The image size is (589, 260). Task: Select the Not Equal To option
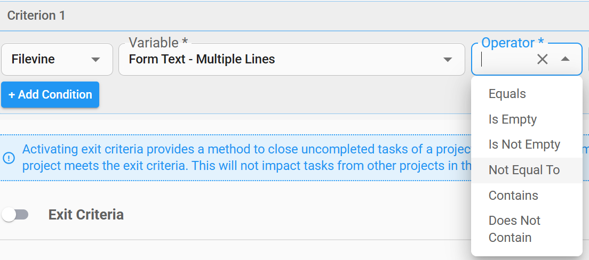tap(524, 170)
